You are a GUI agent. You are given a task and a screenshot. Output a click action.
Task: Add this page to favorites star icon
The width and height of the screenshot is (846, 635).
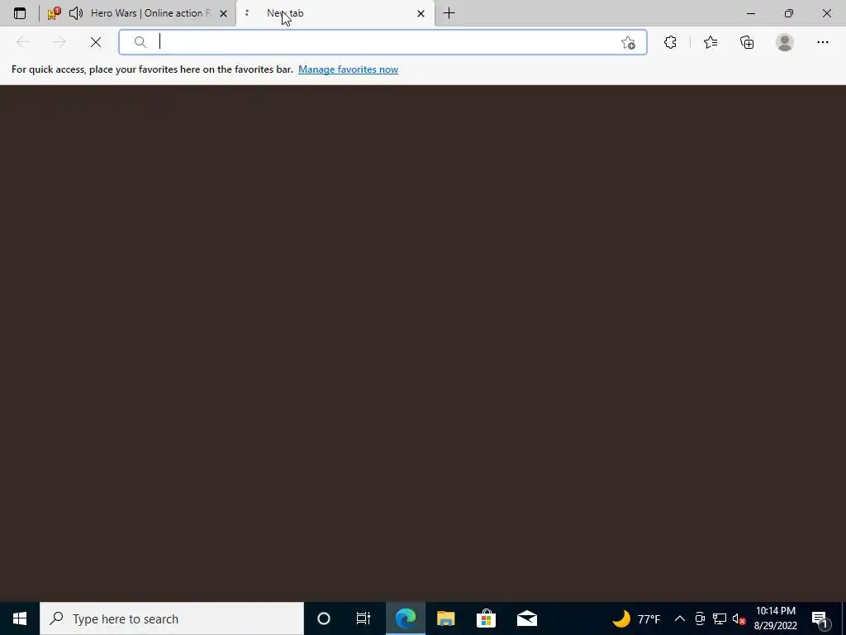(628, 43)
